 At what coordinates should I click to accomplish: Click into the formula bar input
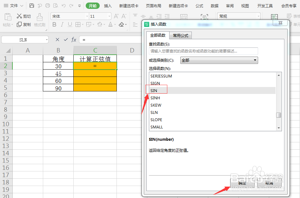click(x=111, y=40)
